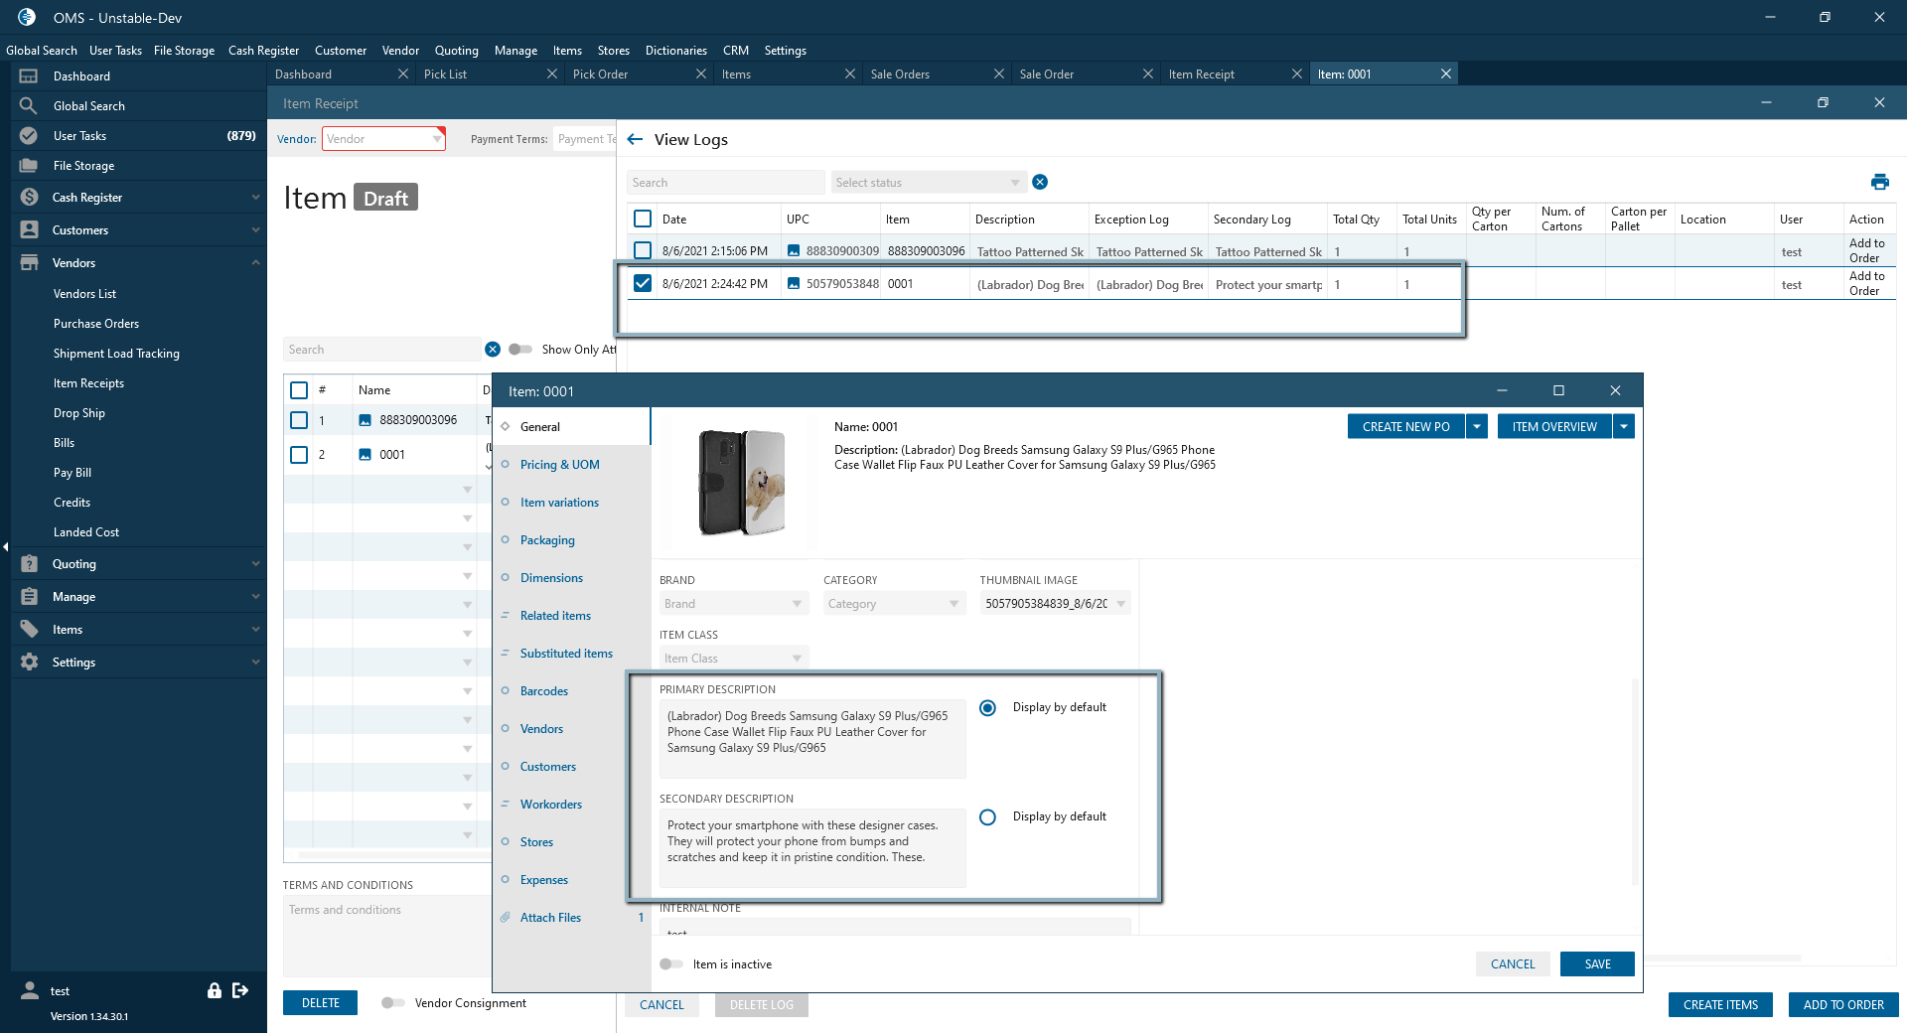Screen dimensions: 1907x1033
Task: Clear the Item Receipt items search
Action: coord(493,350)
